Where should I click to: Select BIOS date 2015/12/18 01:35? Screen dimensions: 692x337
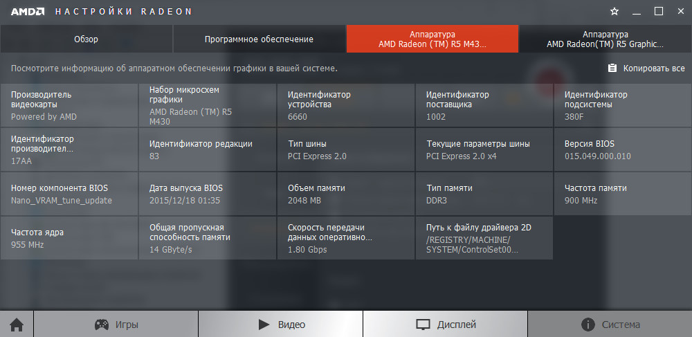pos(185,201)
